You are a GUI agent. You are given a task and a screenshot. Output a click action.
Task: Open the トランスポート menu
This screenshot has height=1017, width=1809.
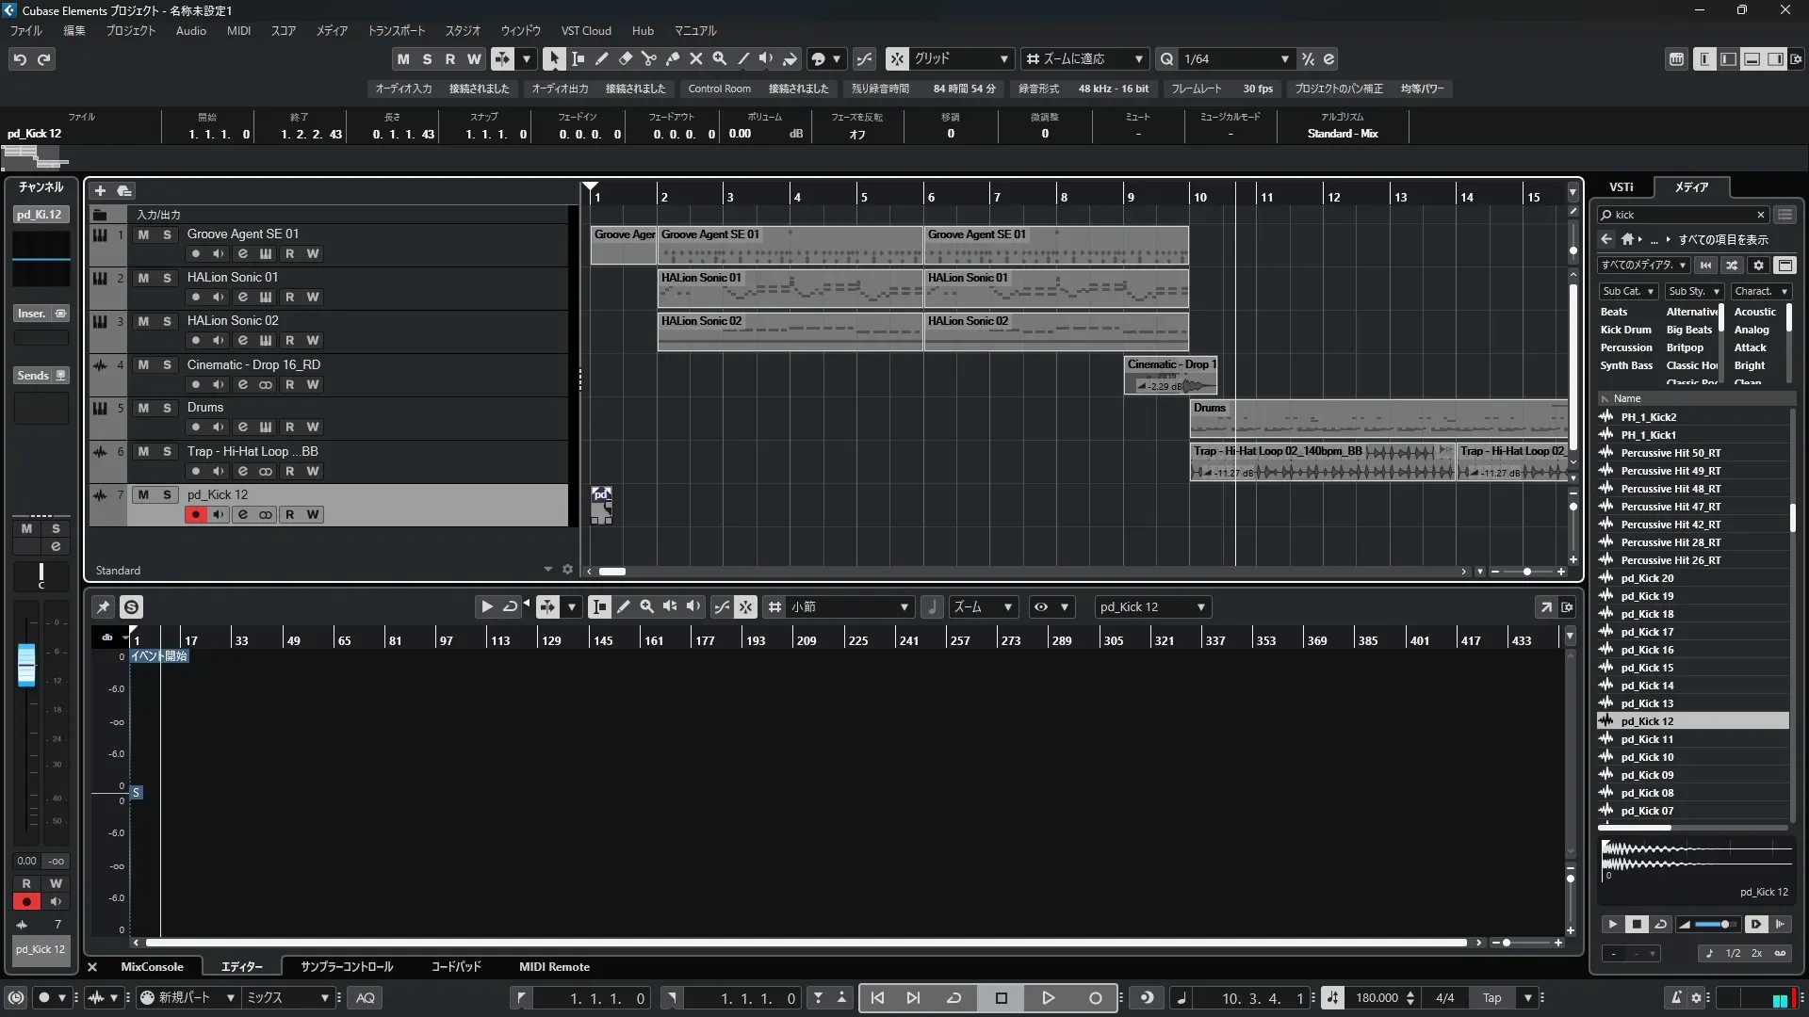point(396,30)
